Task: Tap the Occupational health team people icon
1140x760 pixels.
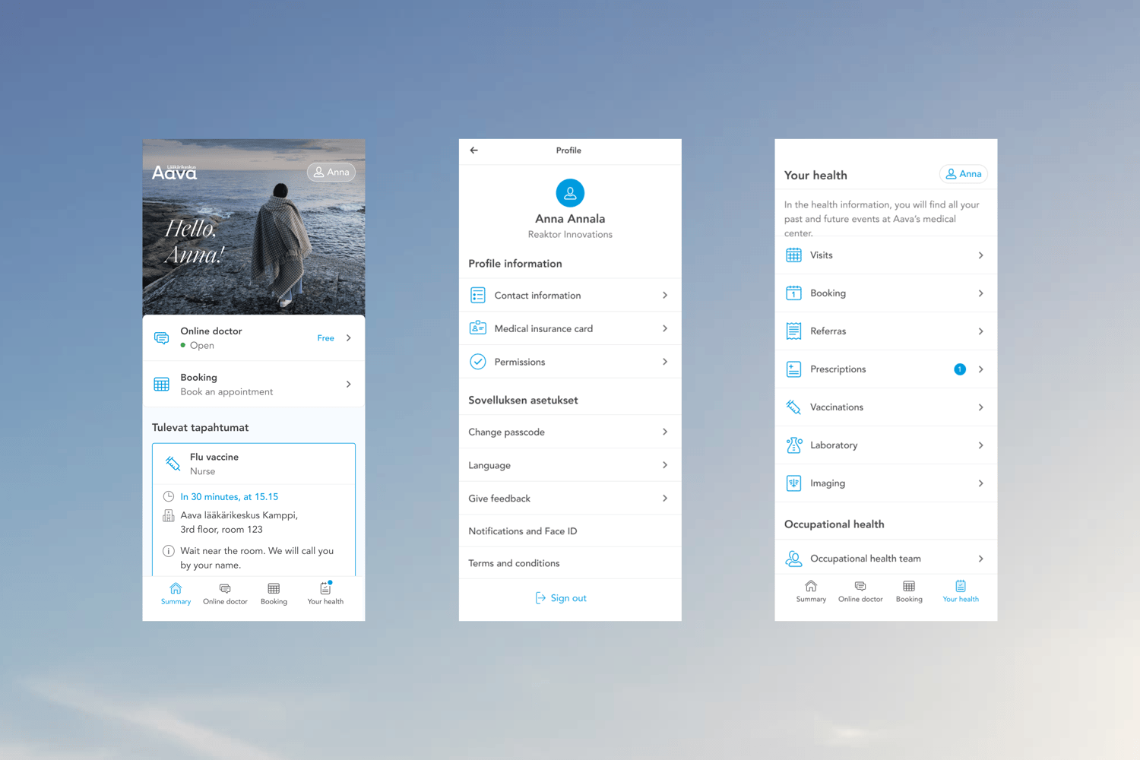Action: (793, 557)
